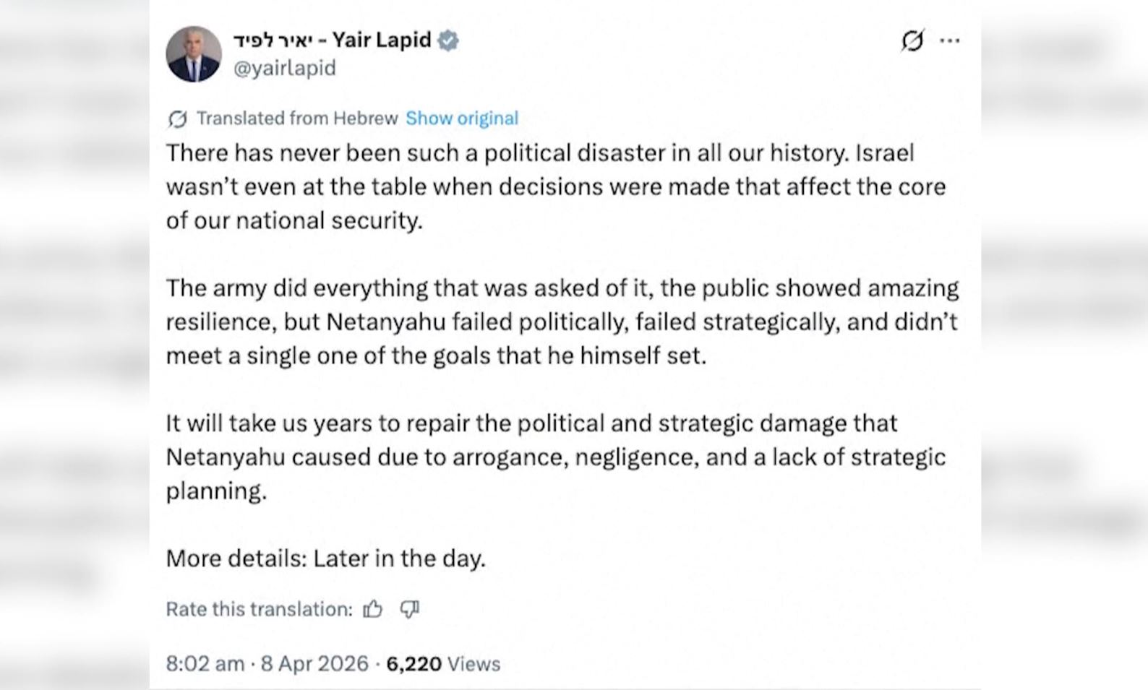Click the Grok icon beside the three dots
This screenshot has width=1148, height=690.
[912, 40]
